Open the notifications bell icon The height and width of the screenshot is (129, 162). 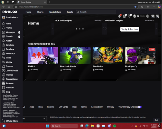[x=120, y=16]
